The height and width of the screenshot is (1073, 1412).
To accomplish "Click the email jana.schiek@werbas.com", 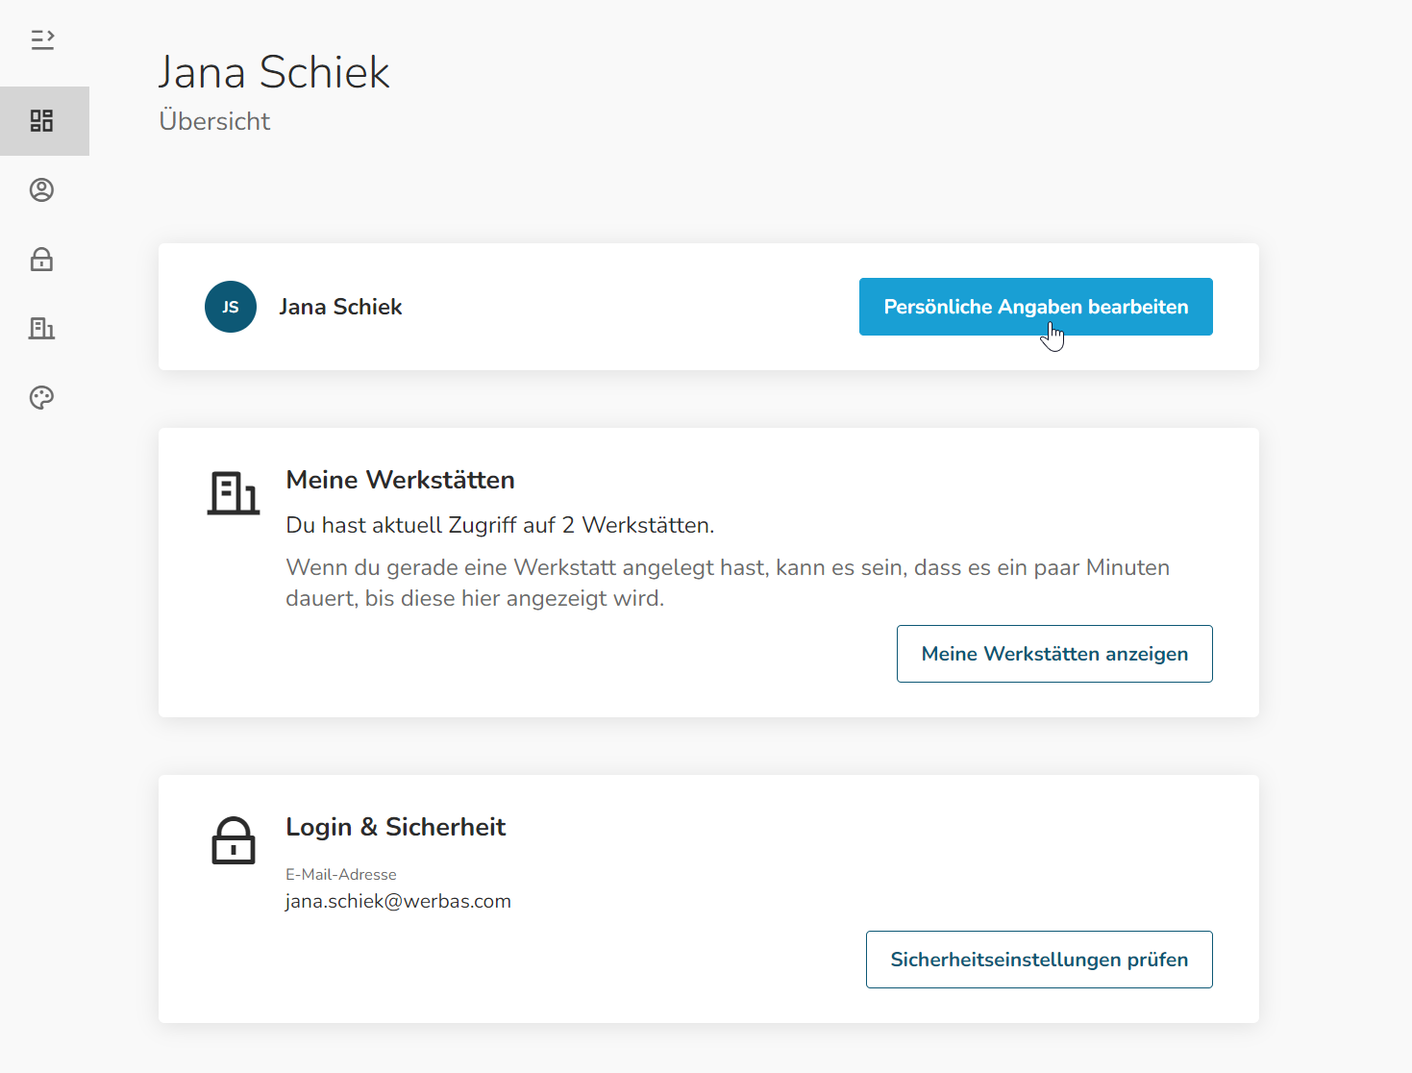I will [x=399, y=901].
